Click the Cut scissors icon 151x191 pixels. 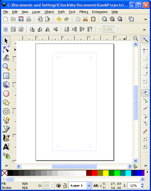pyautogui.click(x=85, y=19)
